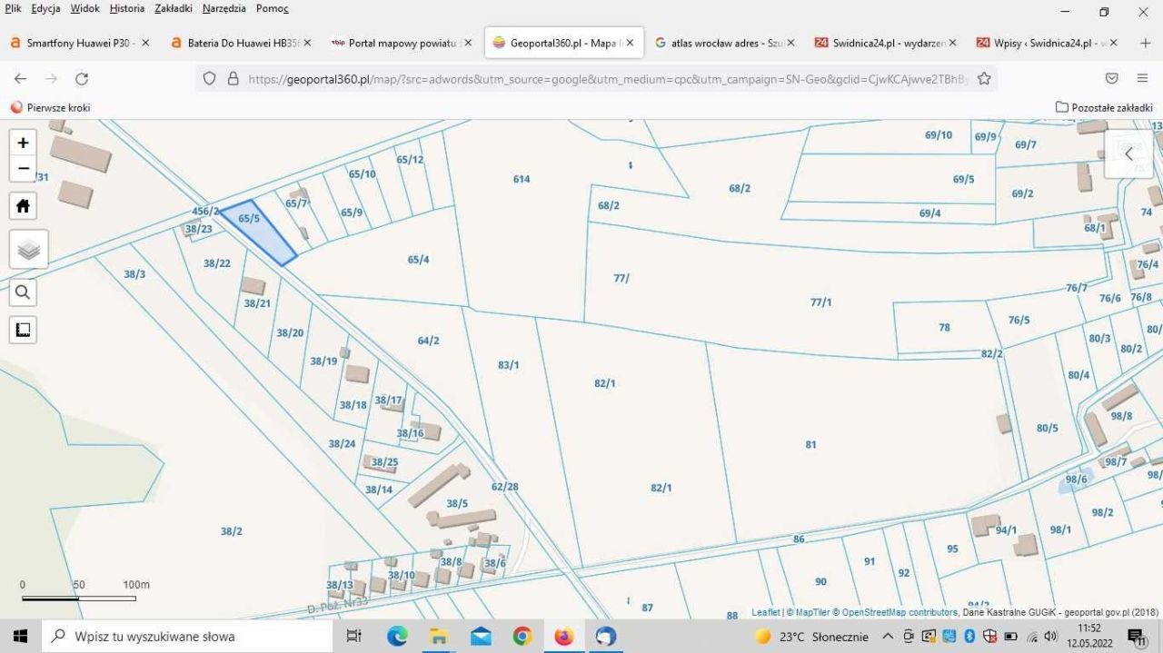Open the map search tool

point(23,292)
